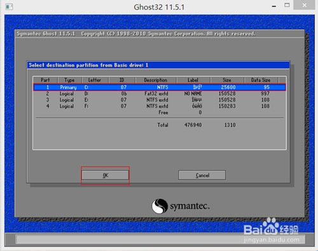318x251 pixels.
Task: Close the Ghost32 window
Action: (x=304, y=5)
